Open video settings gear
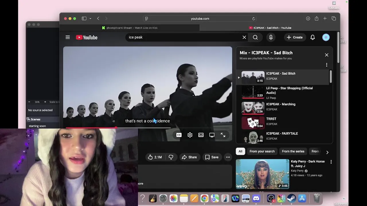The width and height of the screenshot is (367, 206). tap(190, 135)
